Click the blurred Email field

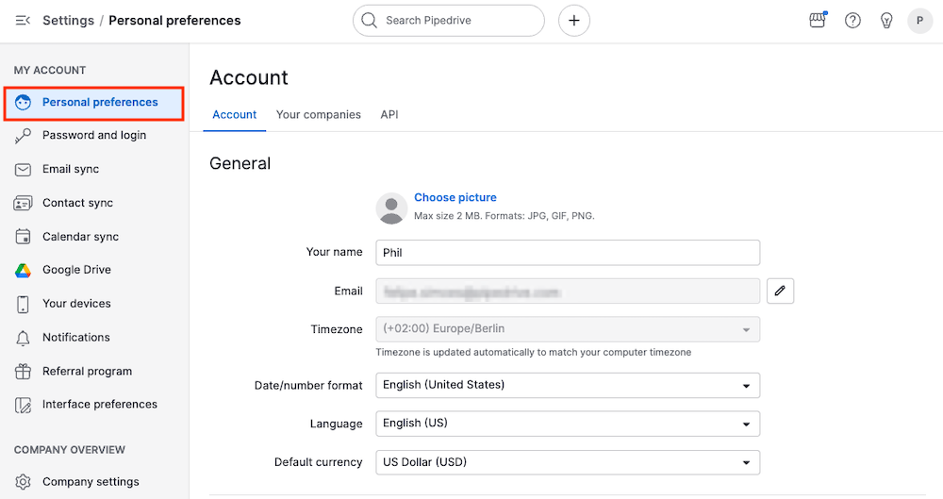pos(568,291)
